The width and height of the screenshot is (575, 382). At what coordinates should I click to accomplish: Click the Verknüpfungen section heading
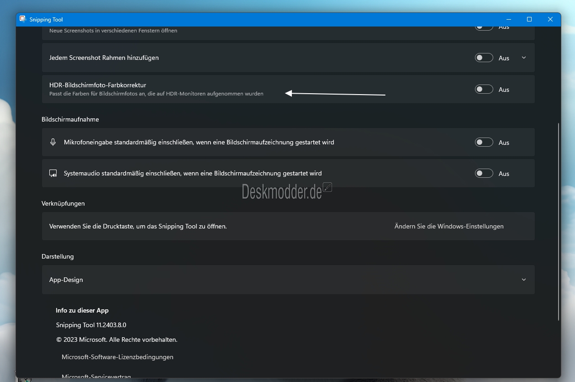(63, 203)
